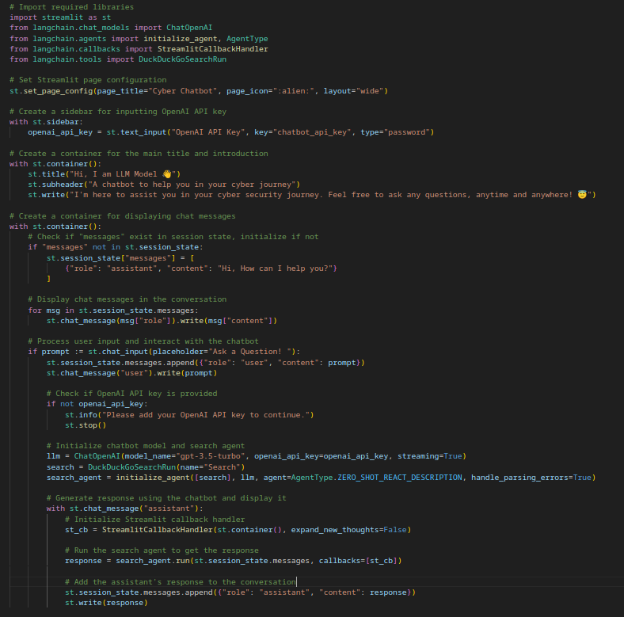Click comment "# Initialize Streamlit callback handler"
The height and width of the screenshot is (617, 624).
(154, 520)
